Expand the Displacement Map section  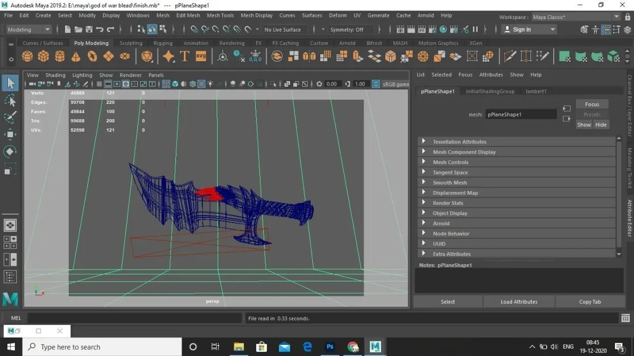517,193
